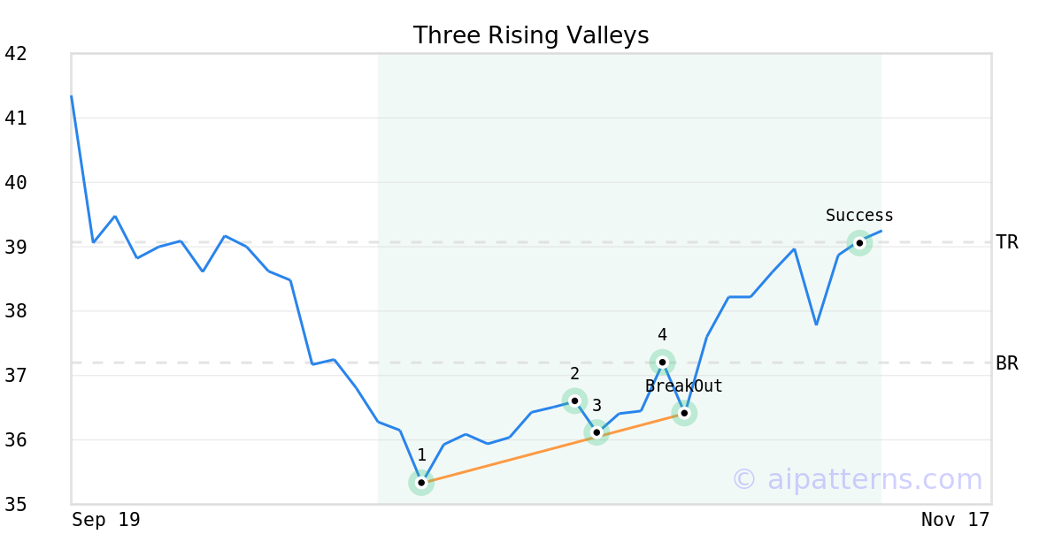Select the Success point marker
This screenshot has width=1062, height=557.
859,243
